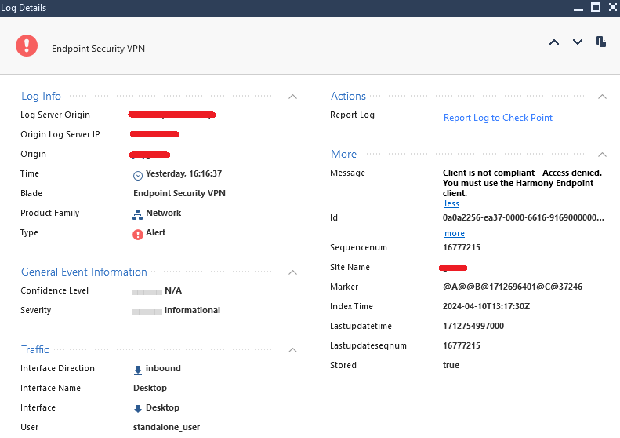Click the inbound direction arrow icon

(x=138, y=370)
